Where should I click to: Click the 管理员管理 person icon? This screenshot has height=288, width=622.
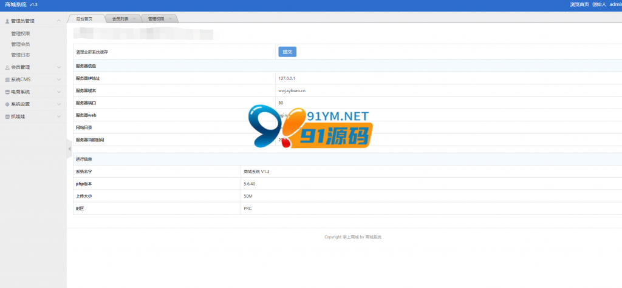[7, 21]
